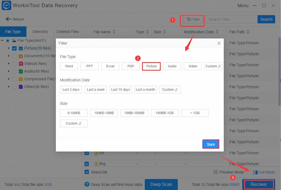Sort by File name arrows
281x190 pixels.
click(x=114, y=32)
